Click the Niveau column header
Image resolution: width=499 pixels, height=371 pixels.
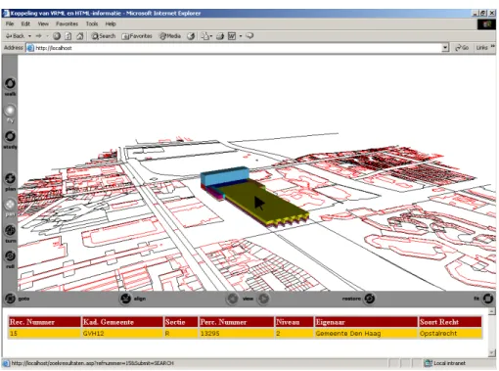pos(295,322)
